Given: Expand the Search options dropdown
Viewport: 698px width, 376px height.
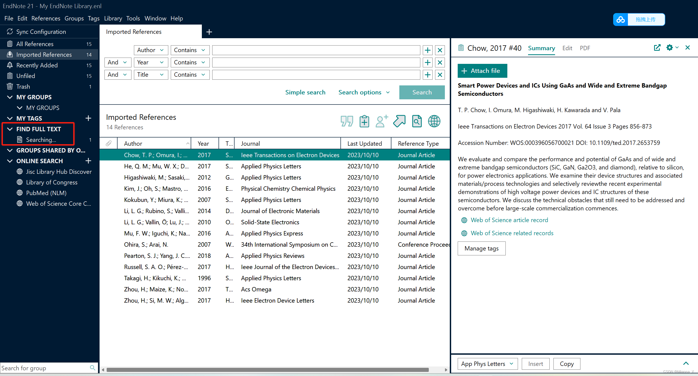Looking at the screenshot, I should click(364, 92).
